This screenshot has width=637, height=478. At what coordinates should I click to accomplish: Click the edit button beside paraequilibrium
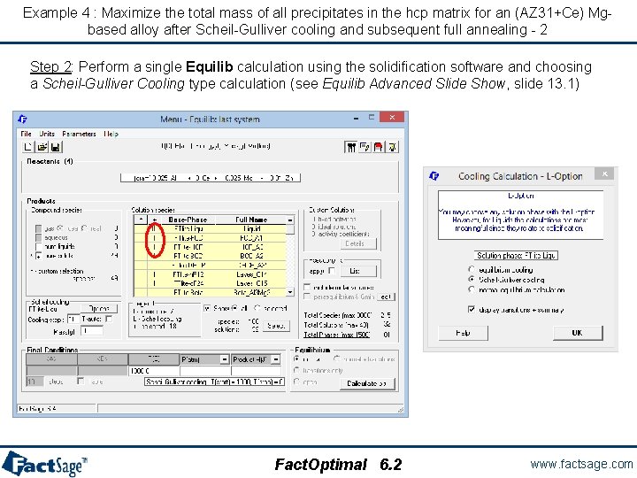[x=386, y=297]
